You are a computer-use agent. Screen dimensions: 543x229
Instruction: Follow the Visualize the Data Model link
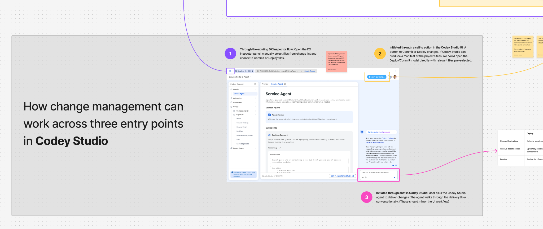point(375,143)
